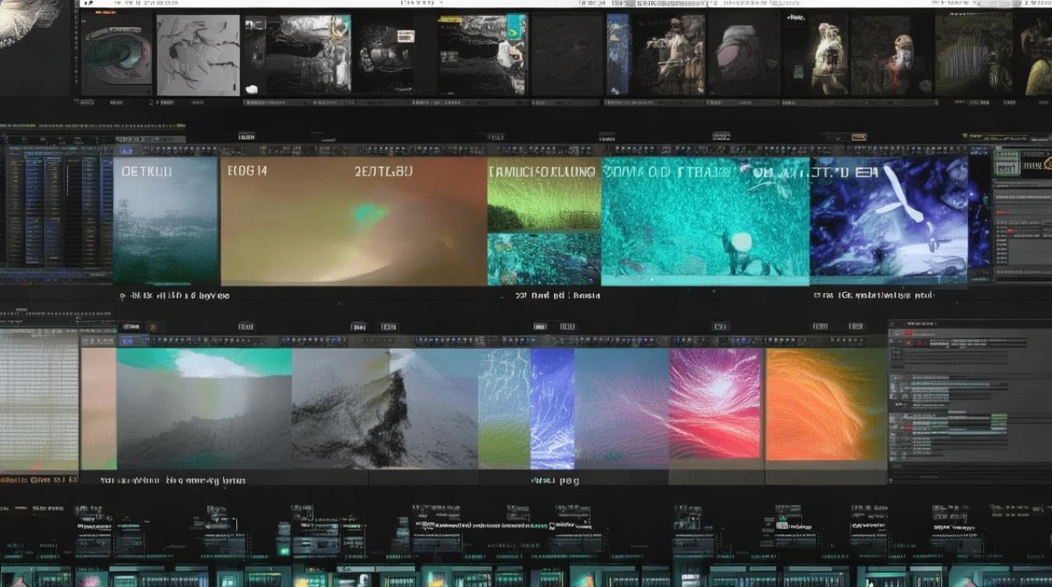
Task: Choose the pink-red starburst clip
Action: tap(715, 403)
